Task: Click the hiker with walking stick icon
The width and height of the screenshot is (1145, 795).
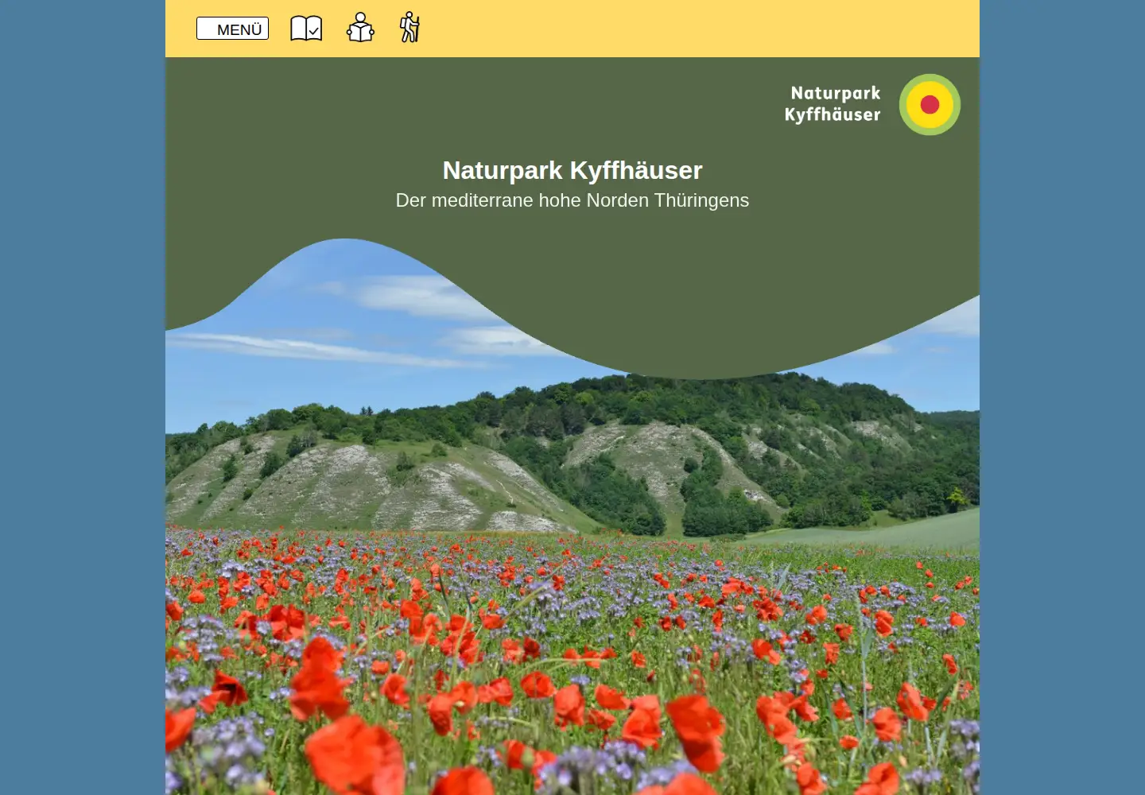Action: [409, 27]
